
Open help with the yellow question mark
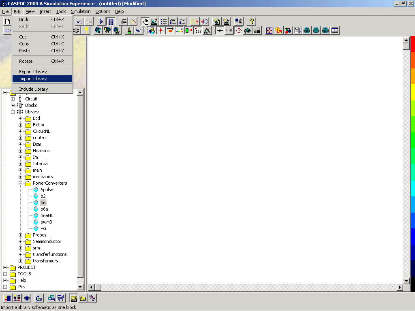(x=251, y=22)
